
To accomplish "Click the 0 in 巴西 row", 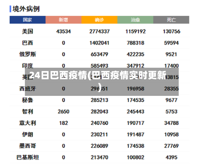I will (64, 43).
